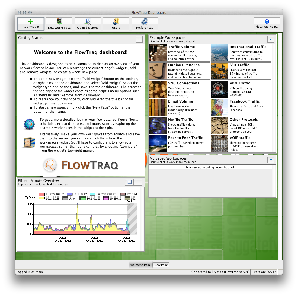
Task: Click the 'Logged in as temp' status text
Action: click(30, 272)
